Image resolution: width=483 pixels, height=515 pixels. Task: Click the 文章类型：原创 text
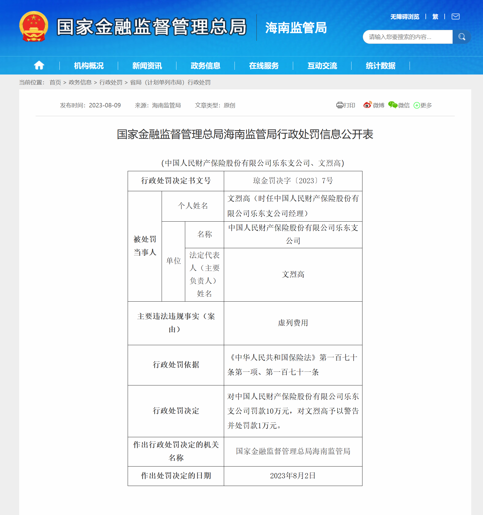pyautogui.click(x=215, y=105)
